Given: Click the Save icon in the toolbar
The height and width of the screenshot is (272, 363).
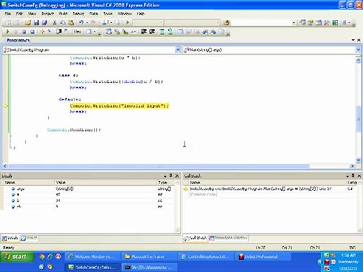Looking at the screenshot, I should tap(36, 23).
